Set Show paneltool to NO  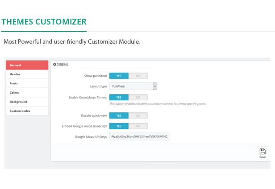pyautogui.click(x=138, y=76)
